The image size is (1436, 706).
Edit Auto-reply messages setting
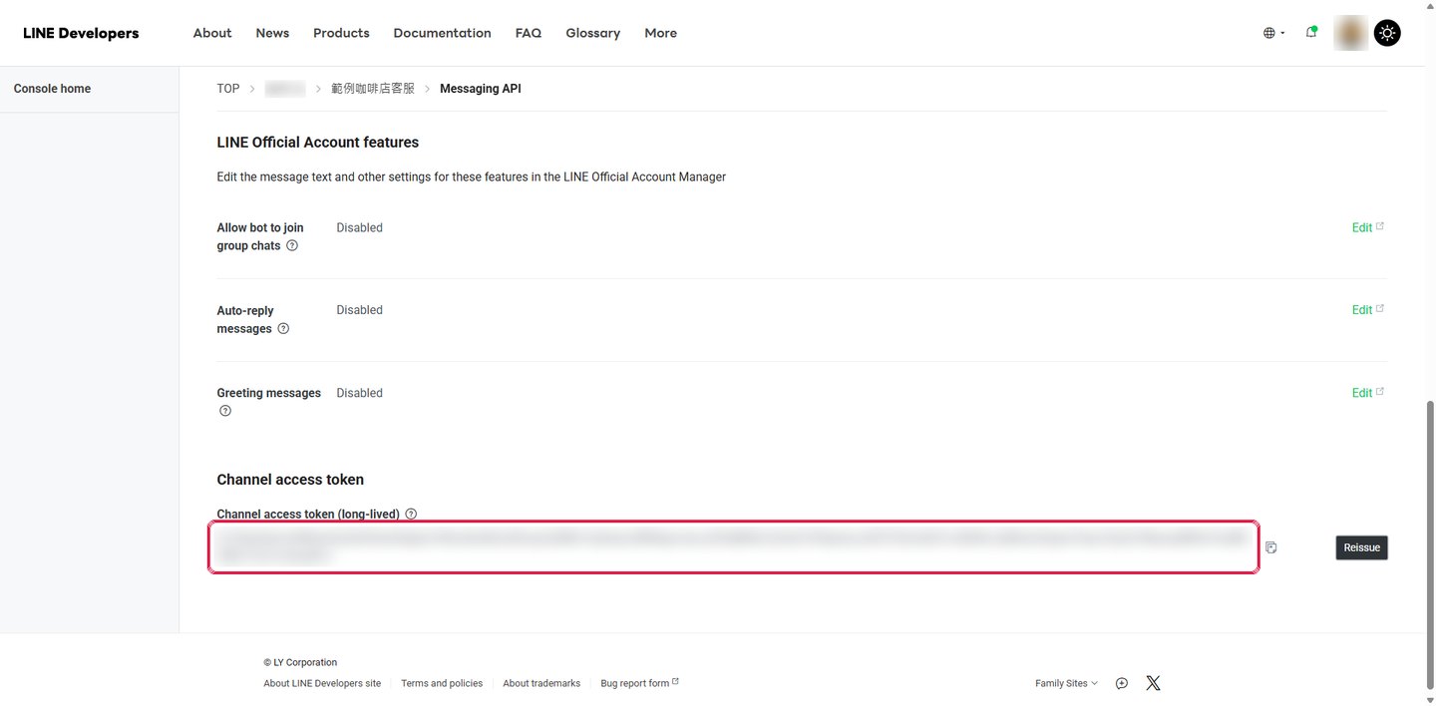(1367, 310)
